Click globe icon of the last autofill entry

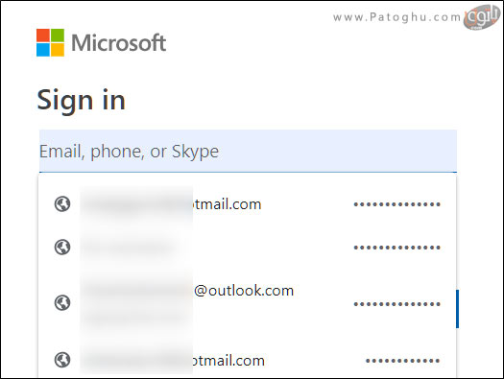[x=62, y=360]
